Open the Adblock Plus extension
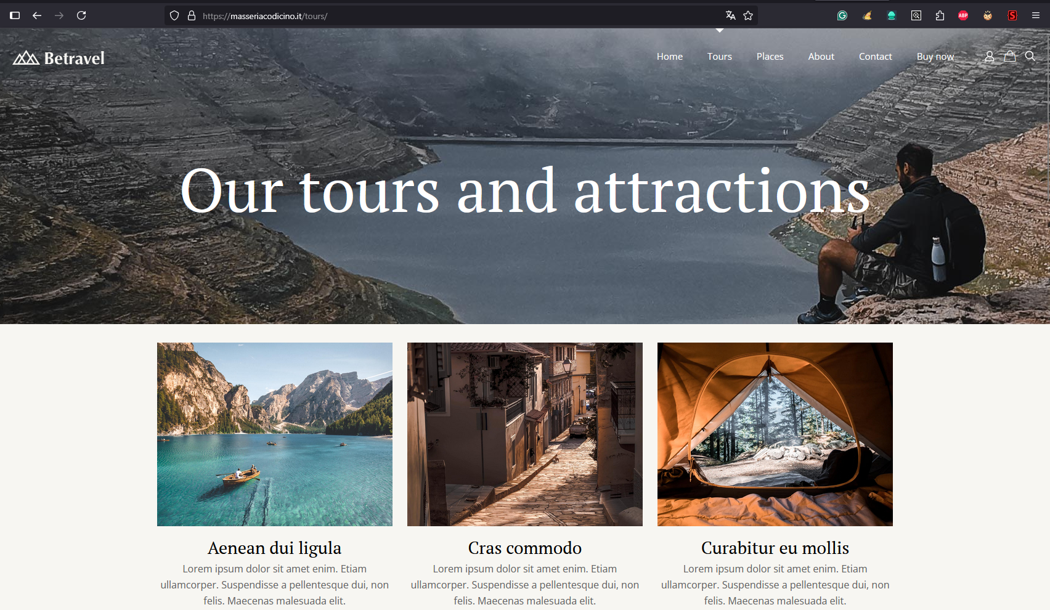Screen dimensions: 1050x610 coord(963,15)
